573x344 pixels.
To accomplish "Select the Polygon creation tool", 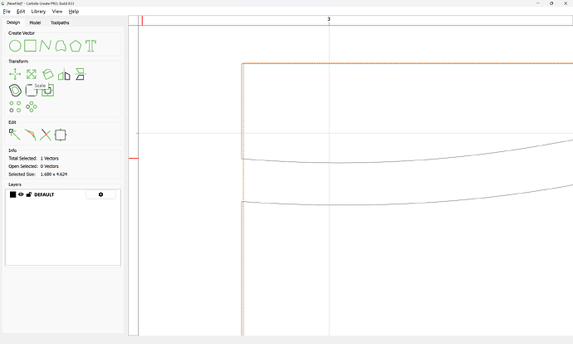I will [x=76, y=46].
